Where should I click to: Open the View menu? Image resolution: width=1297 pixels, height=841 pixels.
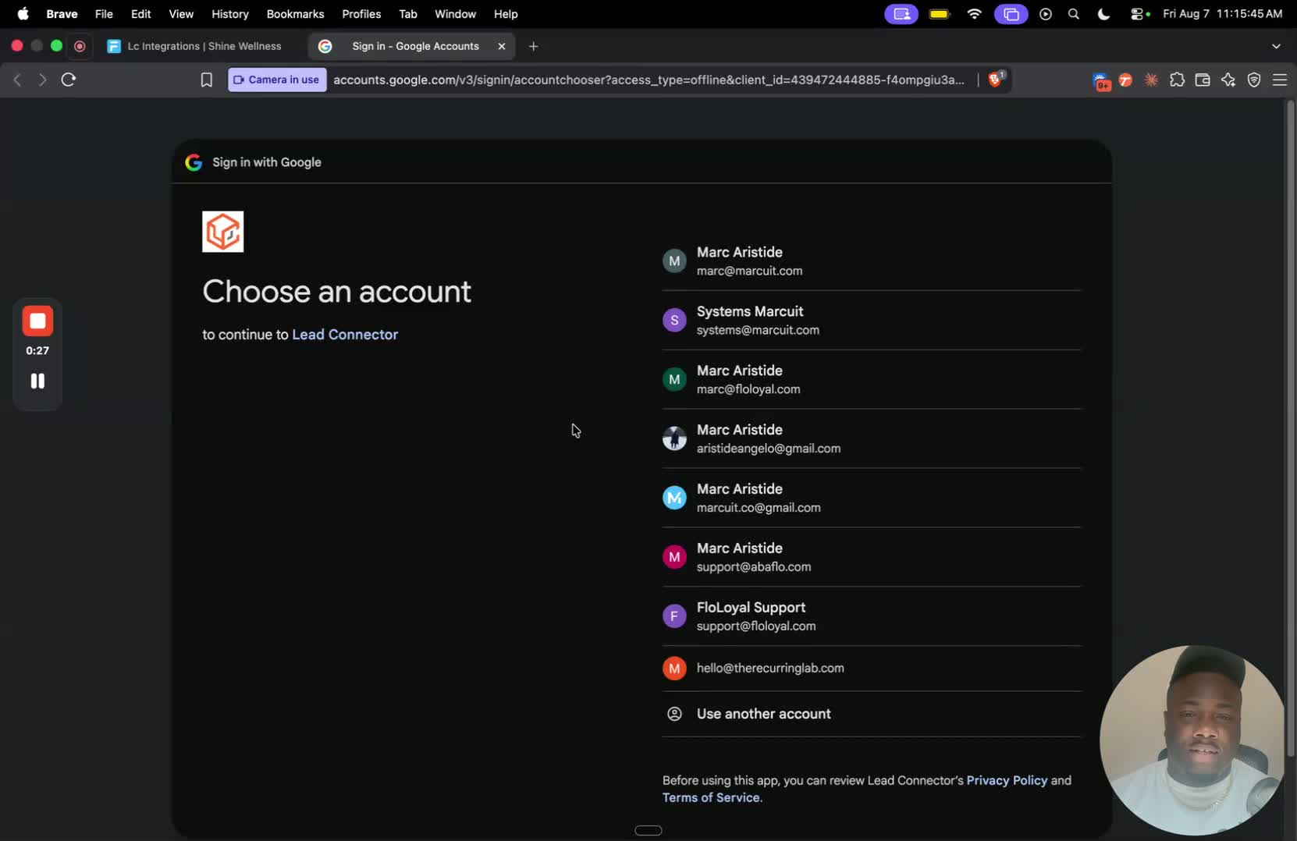[x=181, y=14]
